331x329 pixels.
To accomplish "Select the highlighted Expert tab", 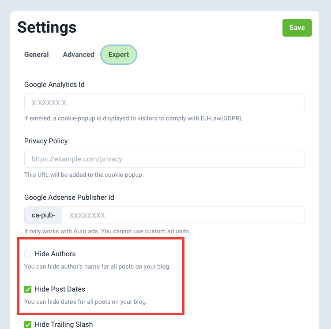I will 119,55.
